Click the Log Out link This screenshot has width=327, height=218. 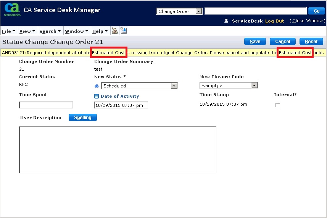coord(274,21)
